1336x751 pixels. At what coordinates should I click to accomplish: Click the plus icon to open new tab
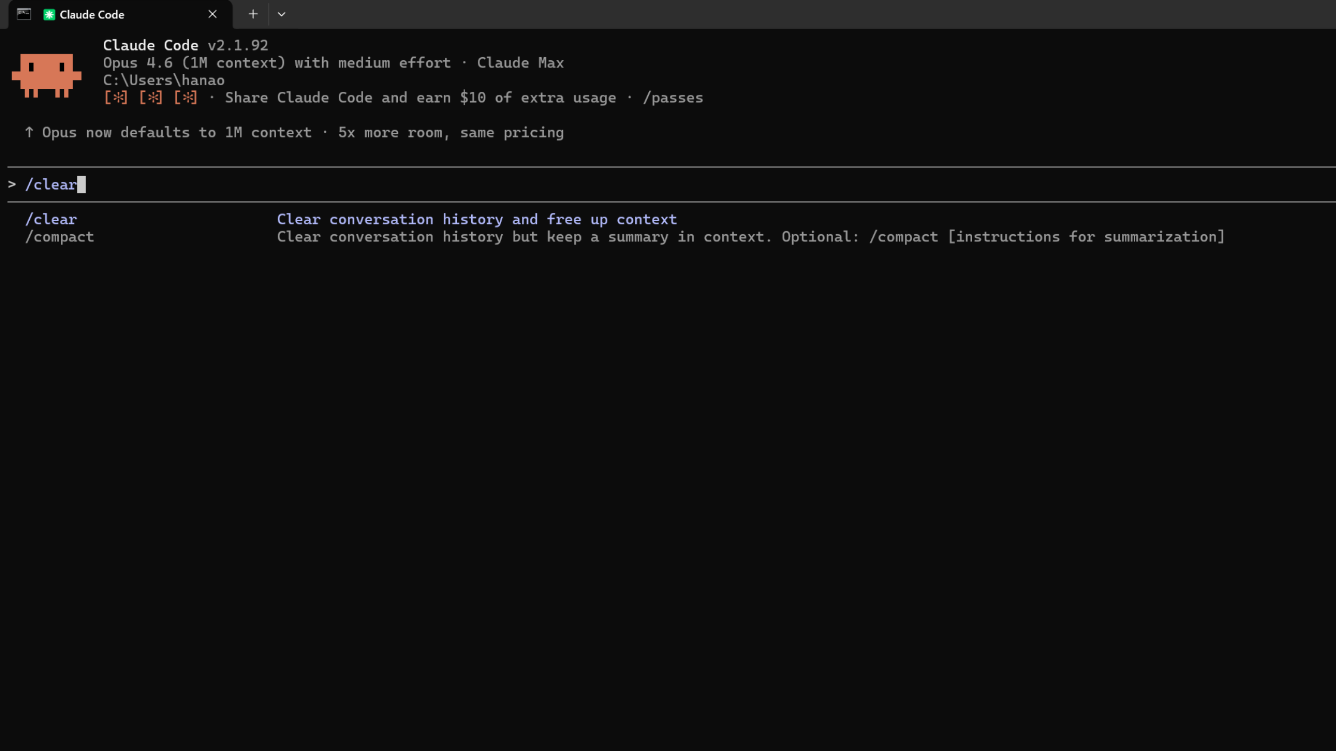[252, 14]
